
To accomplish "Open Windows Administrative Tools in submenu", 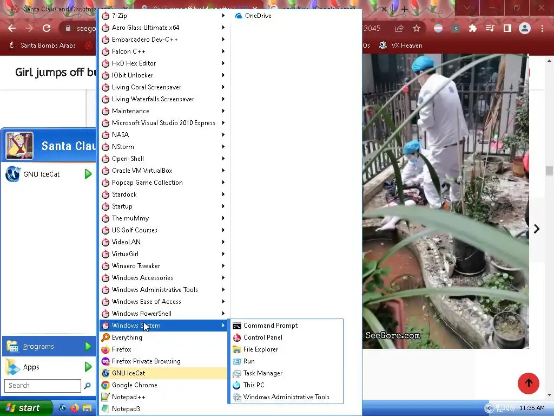I will click(286, 397).
